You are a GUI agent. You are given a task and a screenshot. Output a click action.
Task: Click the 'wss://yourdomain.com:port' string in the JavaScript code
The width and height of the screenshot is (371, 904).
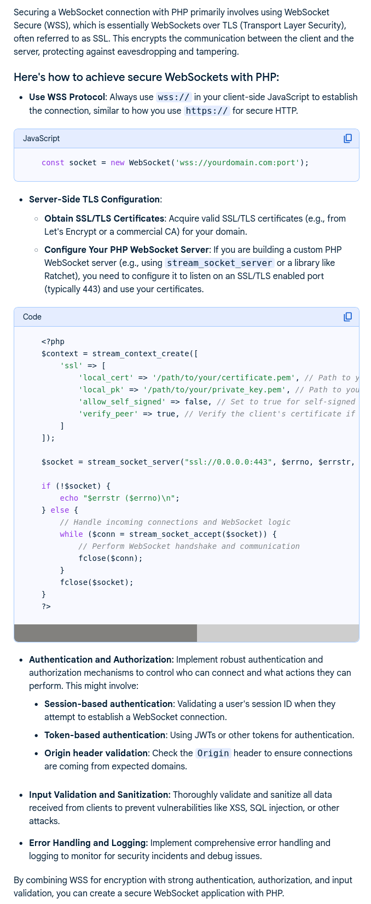coord(237,163)
